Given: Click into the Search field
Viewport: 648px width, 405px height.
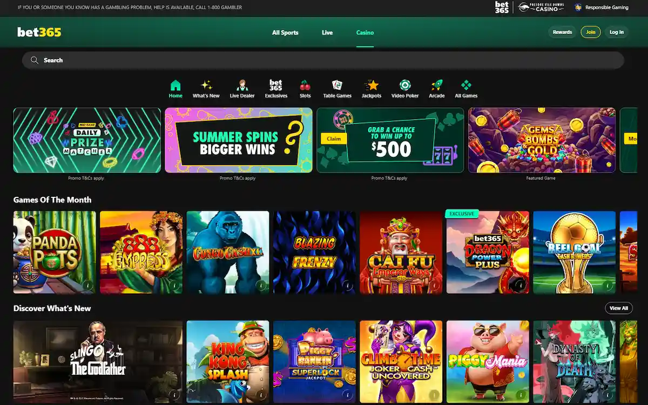Looking at the screenshot, I should click(x=323, y=60).
